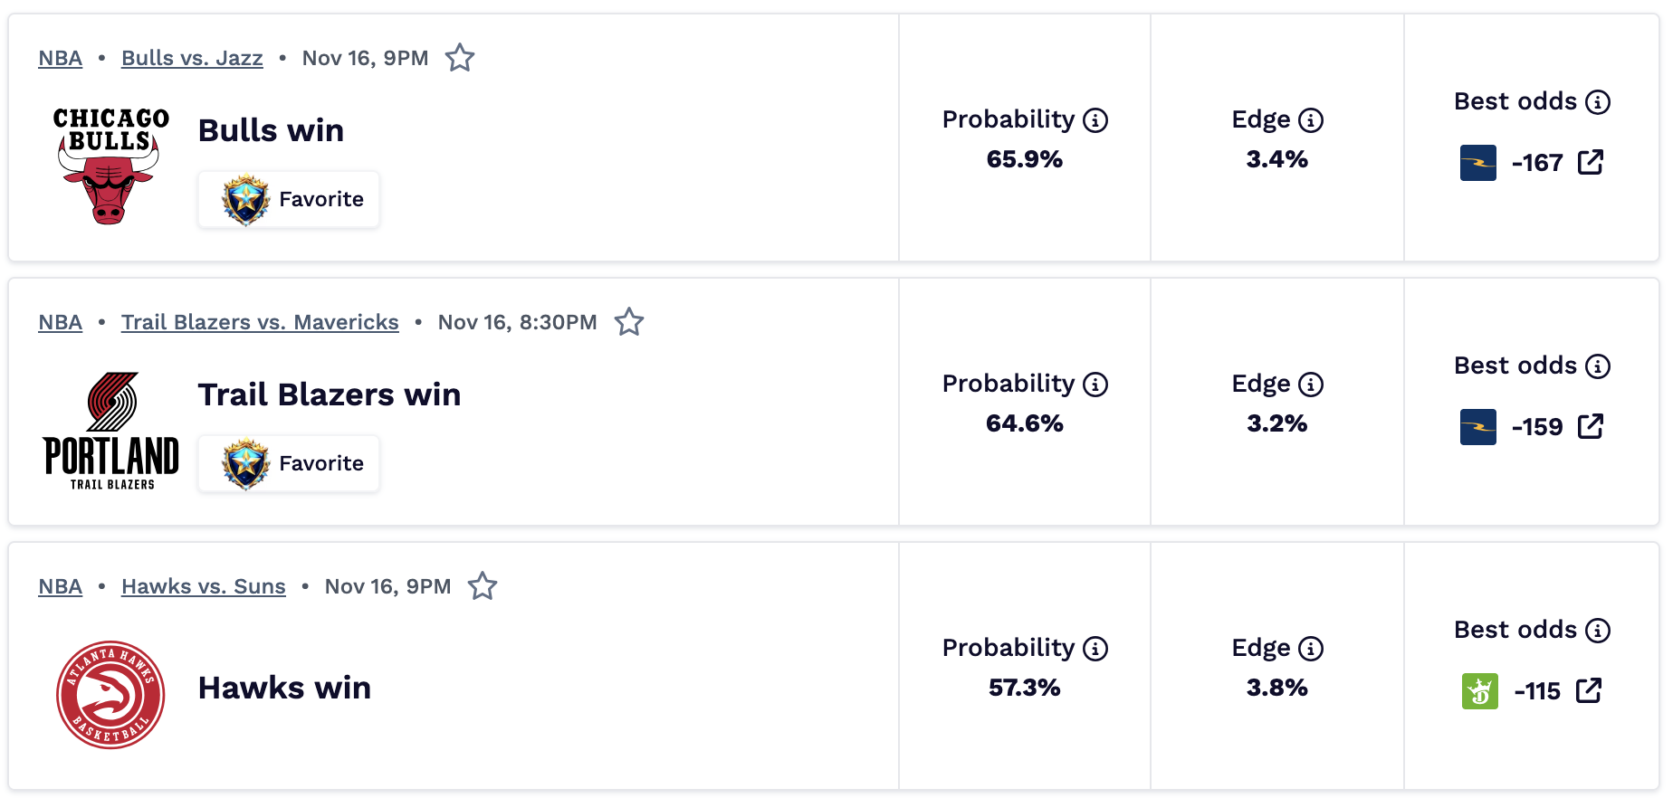Click the NBA link on the Bulls row
1673x798 pixels.
60,57
